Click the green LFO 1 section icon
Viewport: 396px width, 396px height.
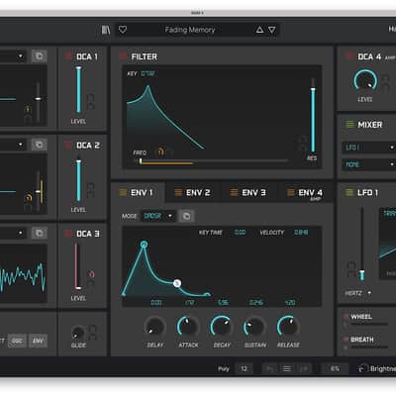[x=349, y=192]
